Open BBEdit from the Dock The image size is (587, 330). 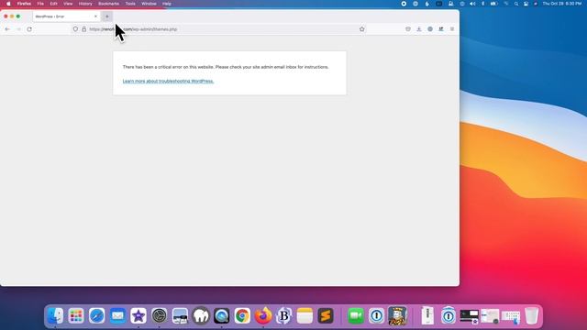pos(283,315)
